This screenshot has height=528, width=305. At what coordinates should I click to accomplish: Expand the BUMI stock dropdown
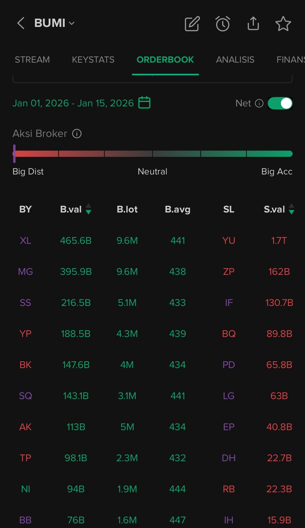(x=72, y=23)
